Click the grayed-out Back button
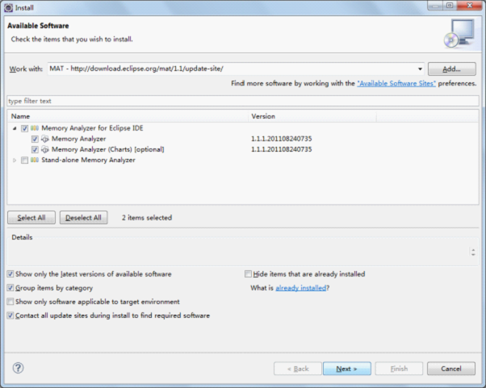Viewport: 486px width, 388px height. 298,369
